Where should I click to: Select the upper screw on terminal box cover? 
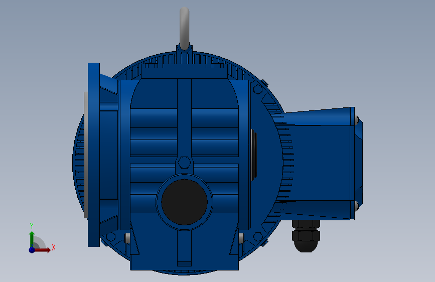click(x=357, y=120)
